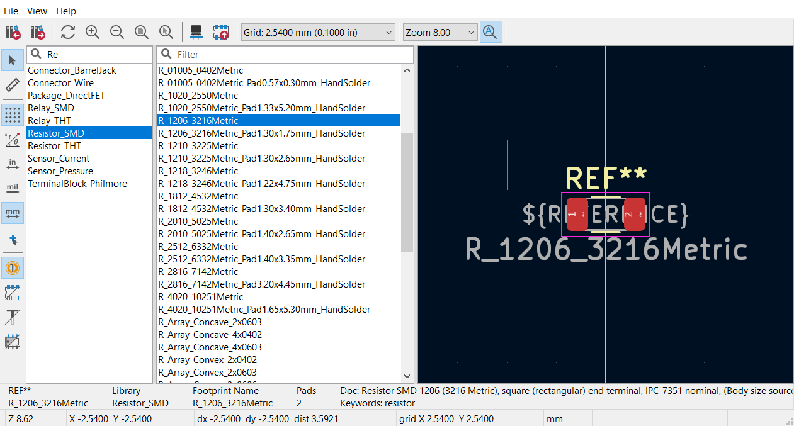Select the measure ruler tool
The height and width of the screenshot is (426, 794).
(13, 85)
